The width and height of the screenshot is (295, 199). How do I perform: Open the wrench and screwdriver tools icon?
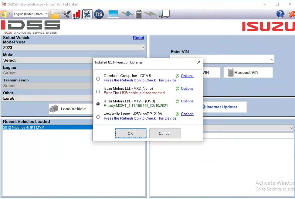tap(66, 14)
